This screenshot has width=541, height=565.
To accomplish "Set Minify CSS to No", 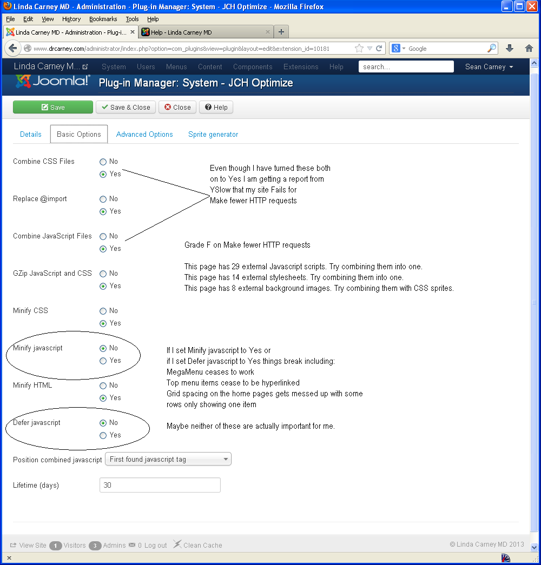I will coord(103,311).
